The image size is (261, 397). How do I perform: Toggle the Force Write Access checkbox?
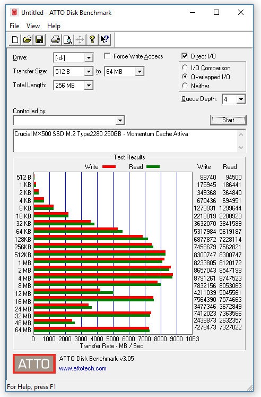coord(107,56)
